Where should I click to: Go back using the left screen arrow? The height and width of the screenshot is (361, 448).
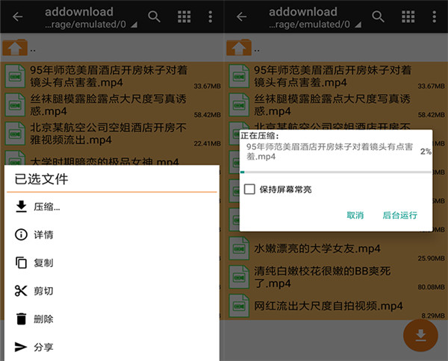click(17, 17)
